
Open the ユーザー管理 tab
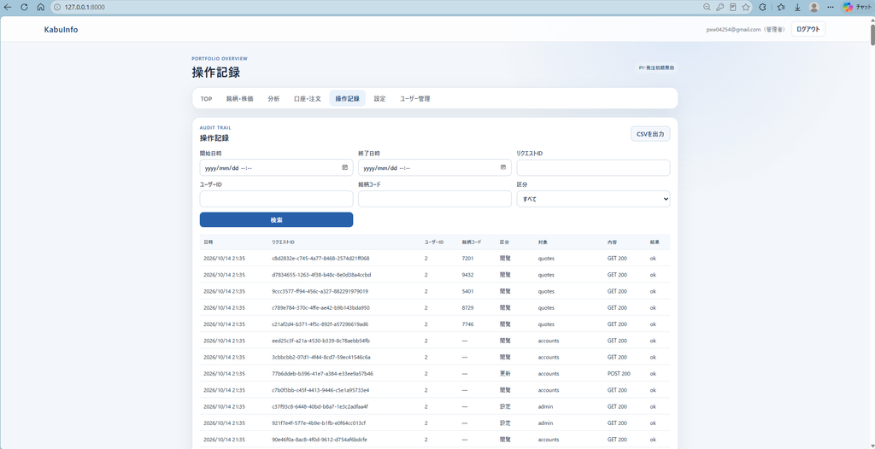point(414,99)
